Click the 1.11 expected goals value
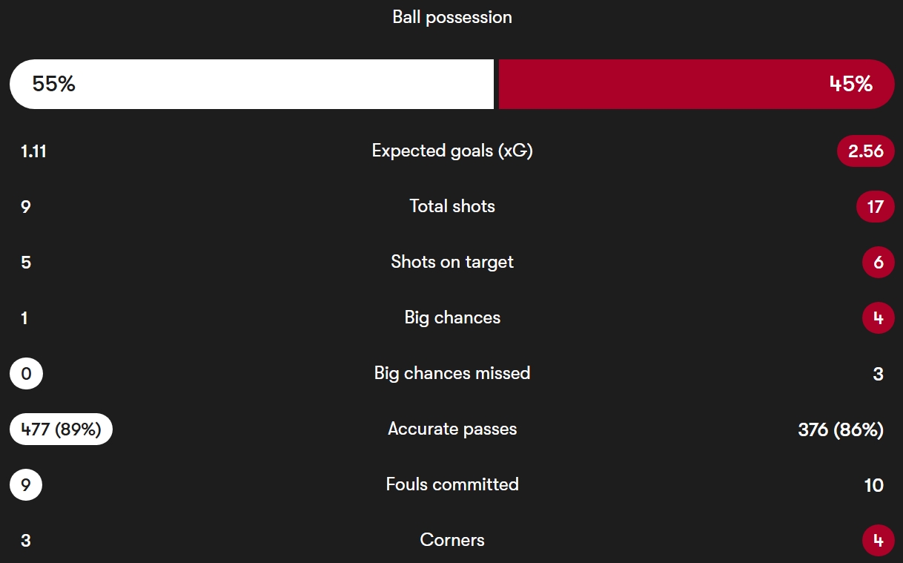The width and height of the screenshot is (903, 563). [33, 151]
